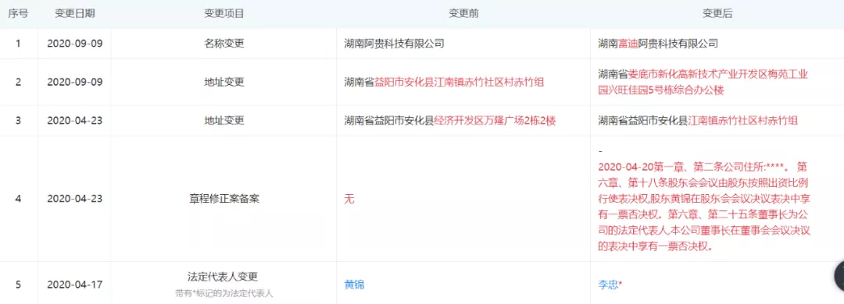Screen dimensions: 844x304
Task: Click sequence number 4
Action: 18,199
